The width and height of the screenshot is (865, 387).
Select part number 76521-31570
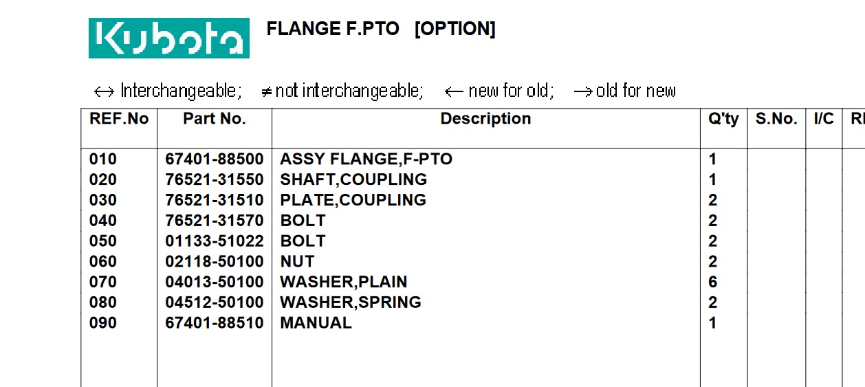[x=214, y=221]
